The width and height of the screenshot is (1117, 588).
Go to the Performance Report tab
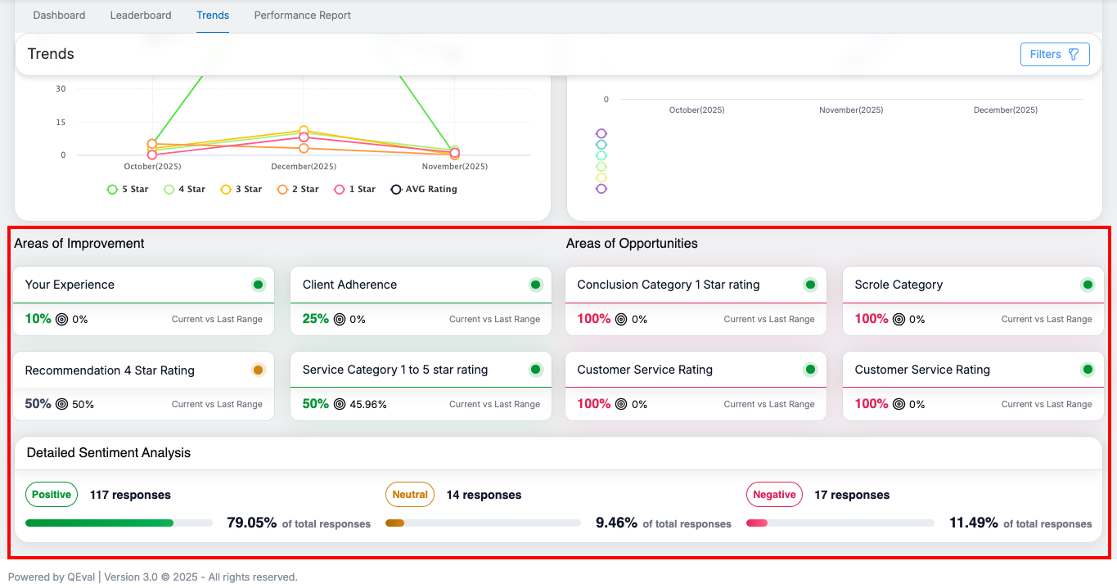[x=302, y=15]
